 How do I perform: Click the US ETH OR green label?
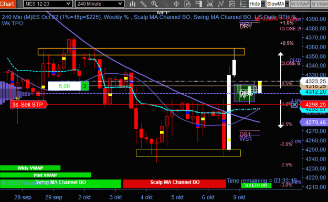pos(256,185)
